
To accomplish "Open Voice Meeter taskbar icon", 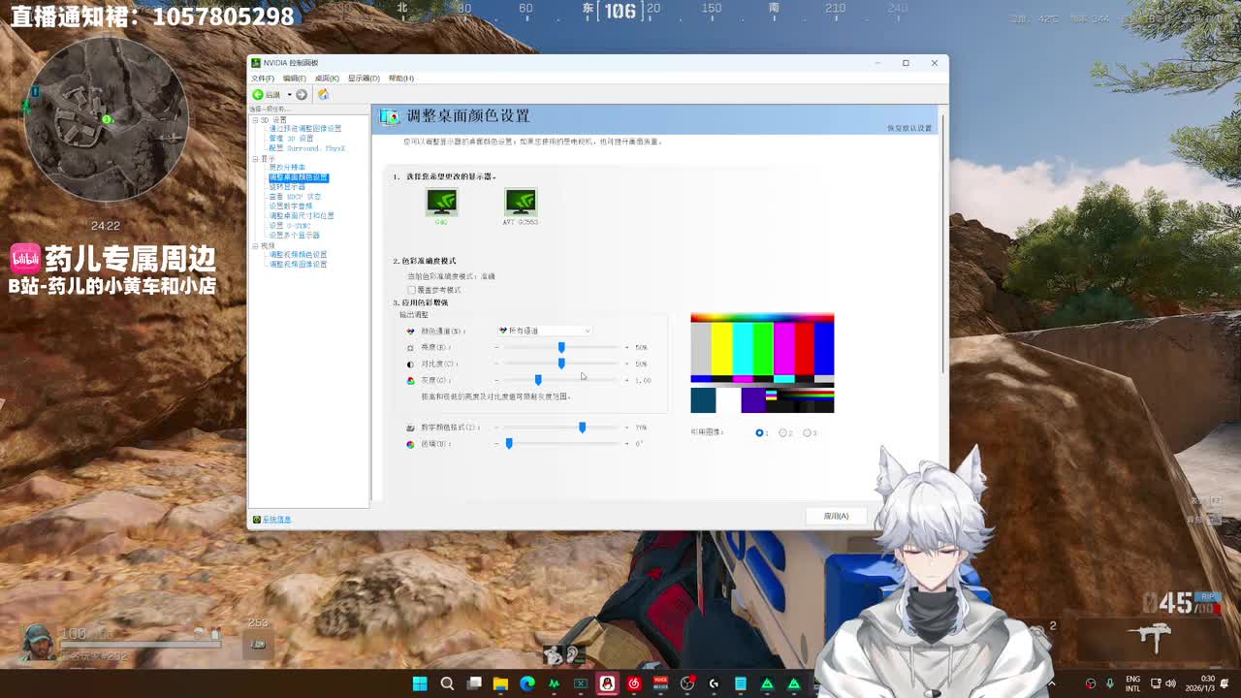I will pyautogui.click(x=661, y=683).
